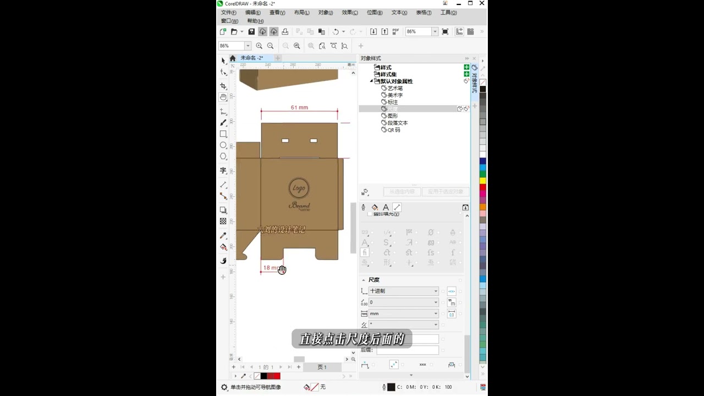The image size is (704, 396).
Task: Click the Save floppy disk icon
Action: [x=251, y=32]
